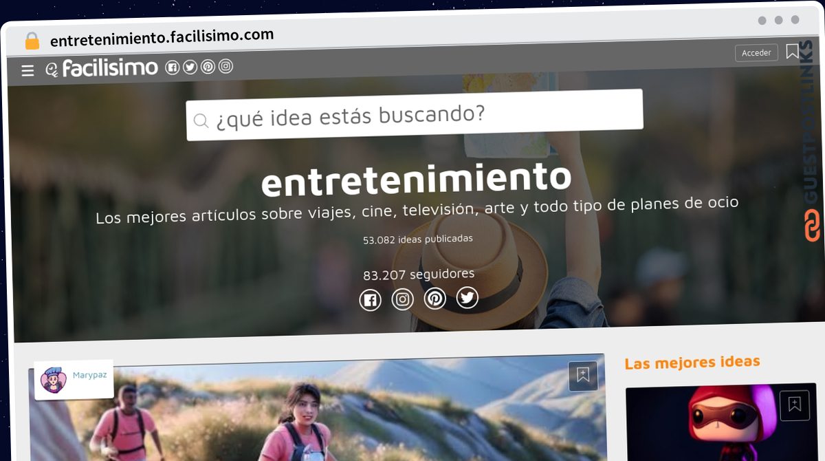Follow on Instagram under seguidores count
Screen dimensions: 825x461
(x=403, y=299)
